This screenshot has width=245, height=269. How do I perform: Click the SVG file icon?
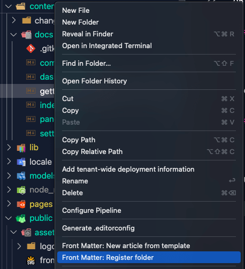point(30,260)
